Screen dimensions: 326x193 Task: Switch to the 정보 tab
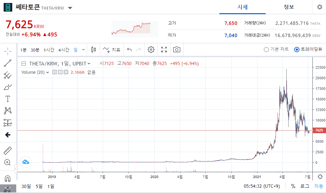point(289,7)
